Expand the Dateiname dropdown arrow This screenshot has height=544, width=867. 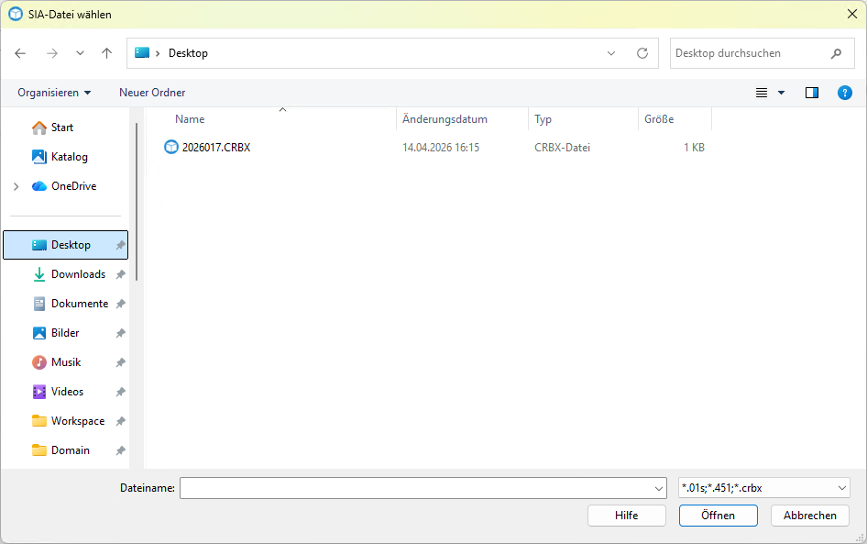(x=659, y=488)
